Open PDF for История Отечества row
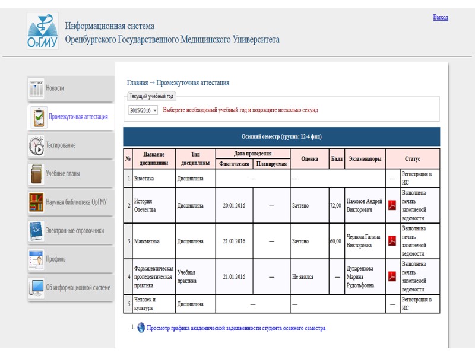 pyautogui.click(x=392, y=205)
